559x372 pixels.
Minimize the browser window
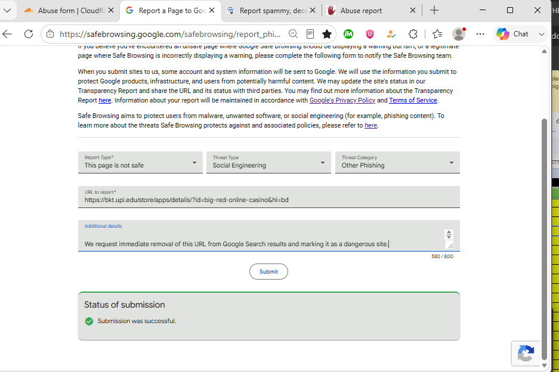(x=483, y=10)
